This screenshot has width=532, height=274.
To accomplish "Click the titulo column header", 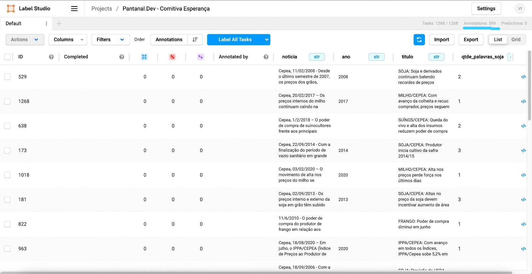I will coord(407,57).
